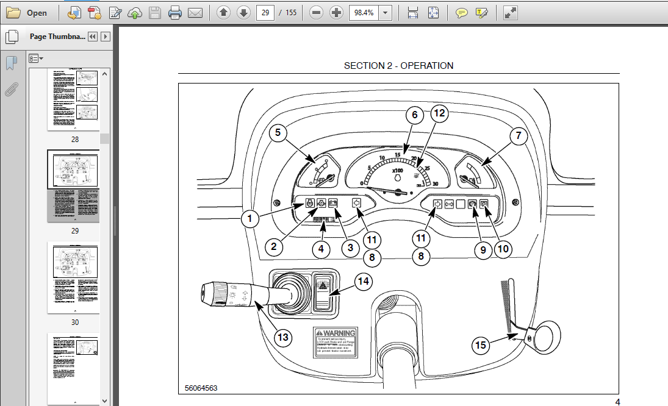668x406 pixels.
Task: Click the thumbnail scrollbar up arrow
Action: (105, 74)
